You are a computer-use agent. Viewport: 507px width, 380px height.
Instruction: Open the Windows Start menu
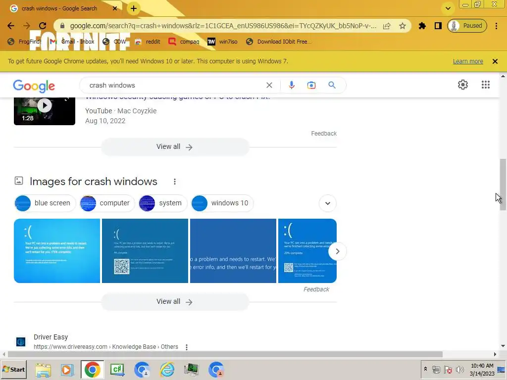(x=13, y=369)
